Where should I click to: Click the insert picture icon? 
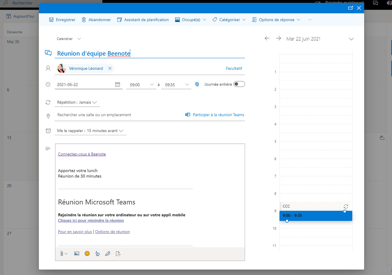77,254
